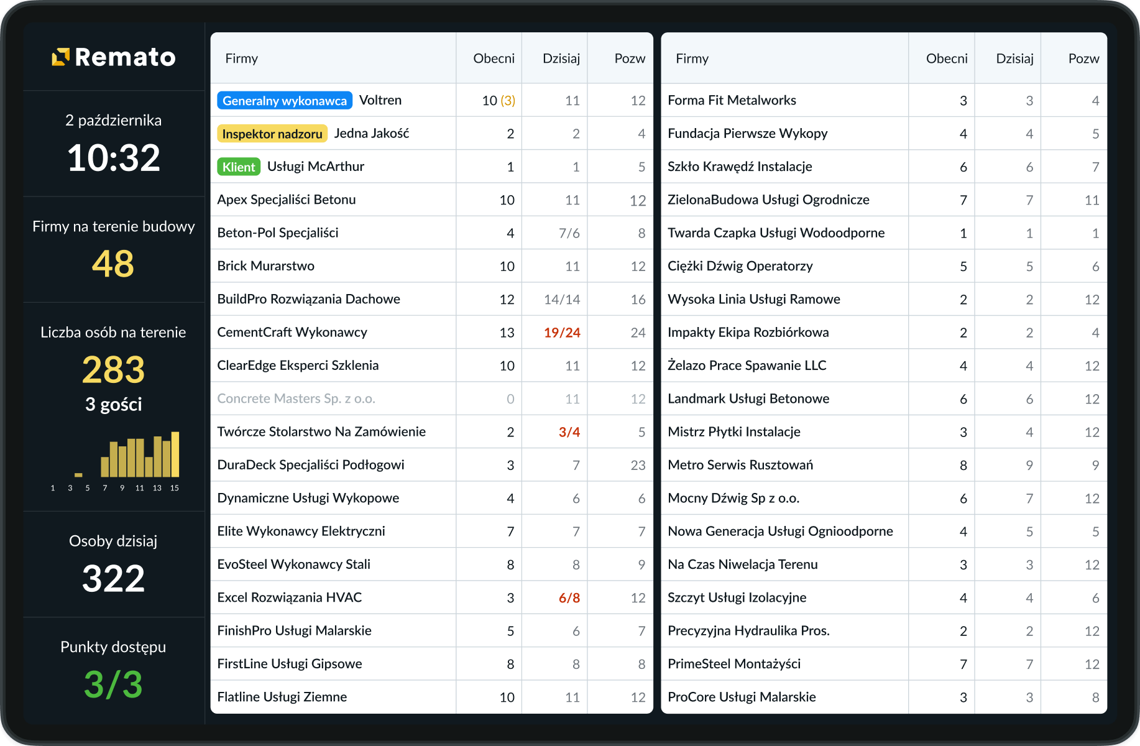Click right table Pozw column header
Viewport: 1140px width, 746px height.
pos(1083,58)
